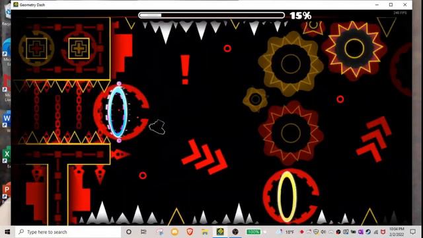The image size is (423, 238).
Task: Open the red McAfee tray icon
Action: point(383,232)
